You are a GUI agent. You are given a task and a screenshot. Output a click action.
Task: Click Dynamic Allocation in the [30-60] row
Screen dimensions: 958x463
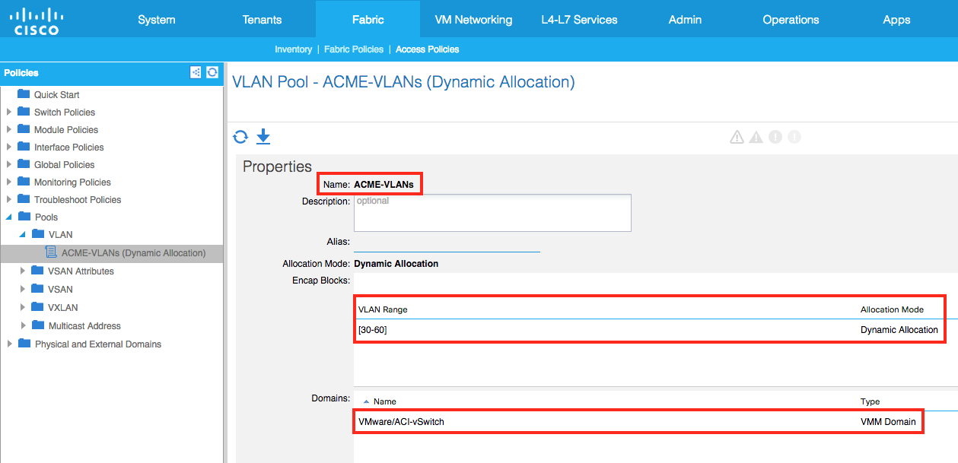pyautogui.click(x=899, y=330)
